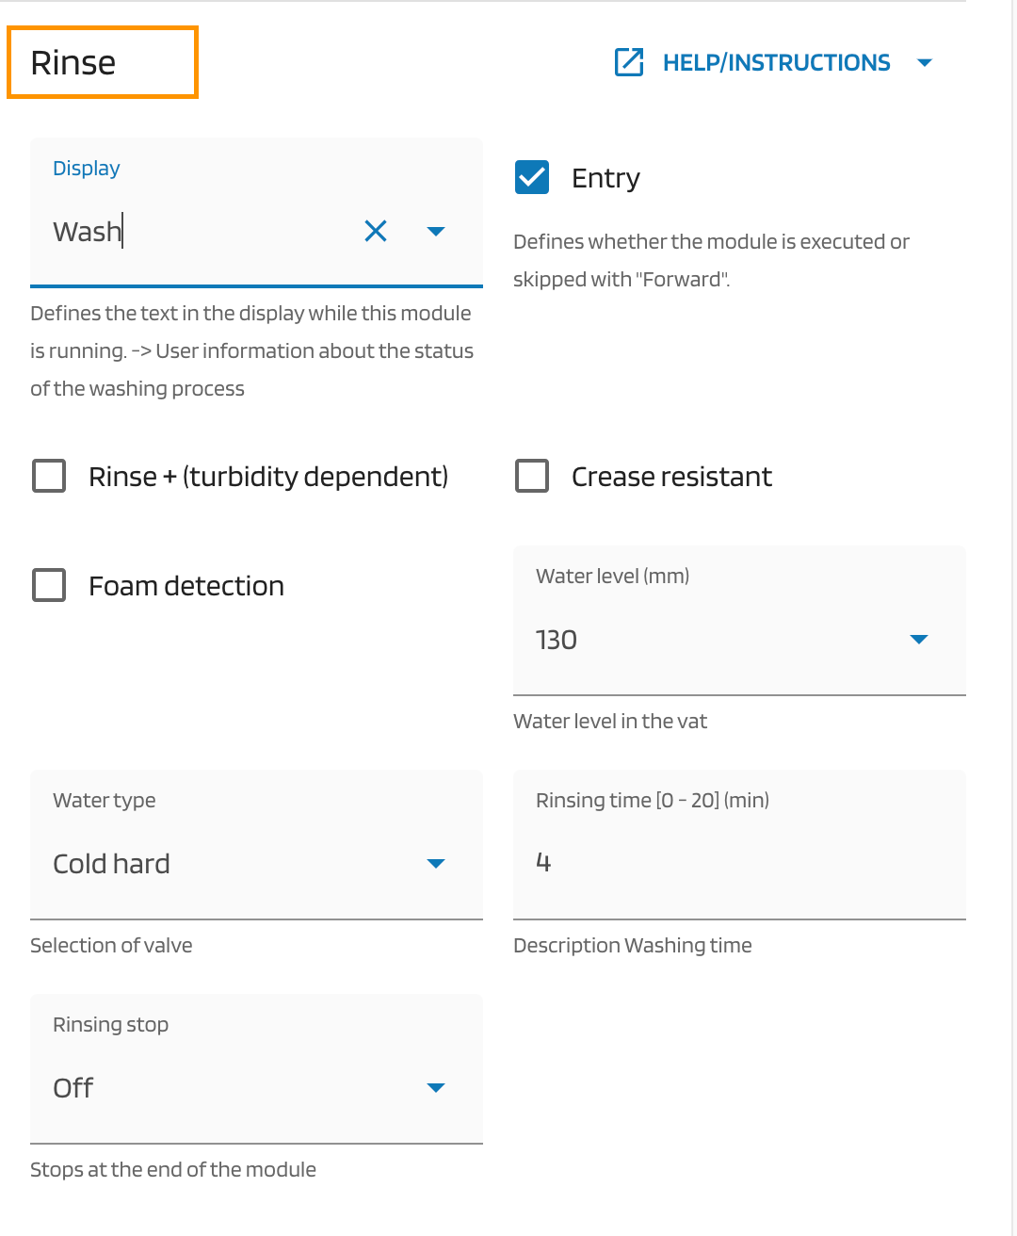This screenshot has height=1236, width=1017.
Task: Enable Rinse + turbidity dependent option
Action: pos(48,476)
